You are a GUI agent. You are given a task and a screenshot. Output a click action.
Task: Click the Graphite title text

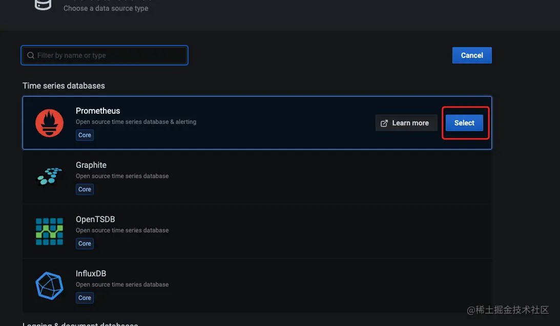coord(91,165)
